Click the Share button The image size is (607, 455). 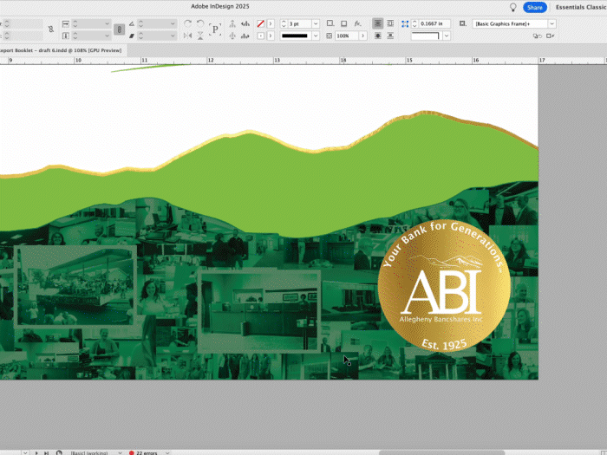coord(535,7)
